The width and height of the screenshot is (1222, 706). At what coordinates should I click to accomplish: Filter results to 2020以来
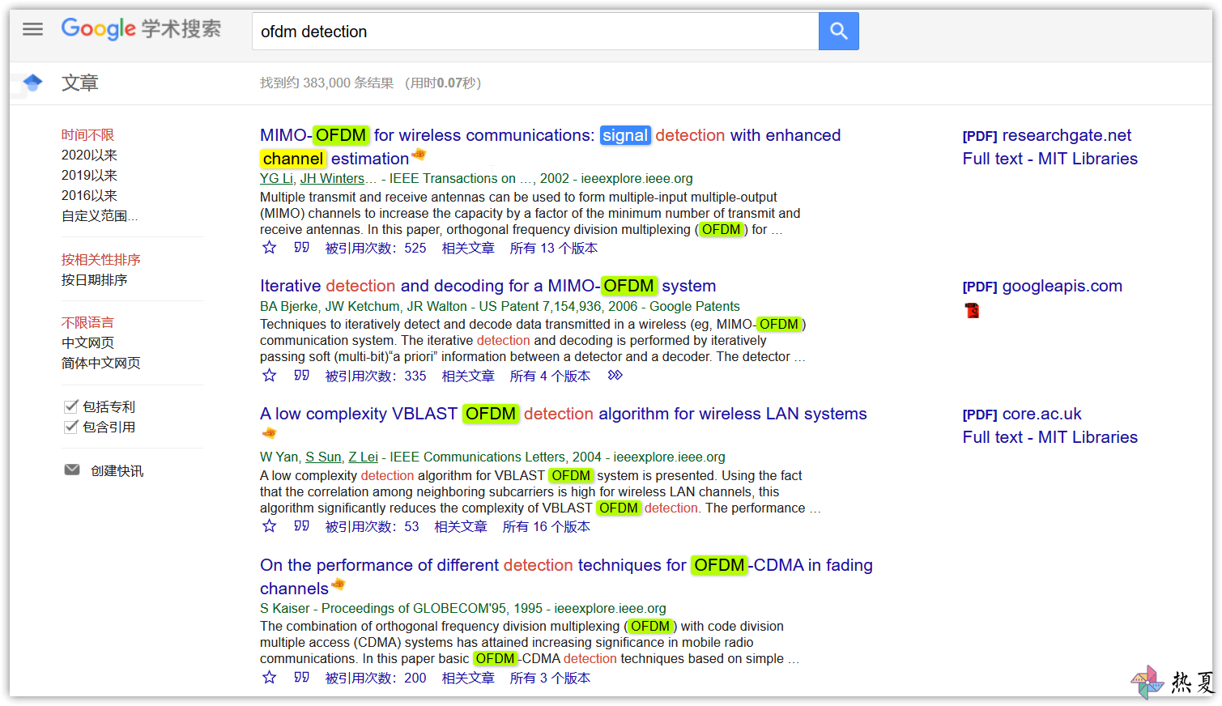click(89, 155)
